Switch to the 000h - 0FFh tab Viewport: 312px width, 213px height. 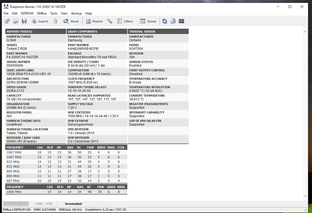coord(16,204)
